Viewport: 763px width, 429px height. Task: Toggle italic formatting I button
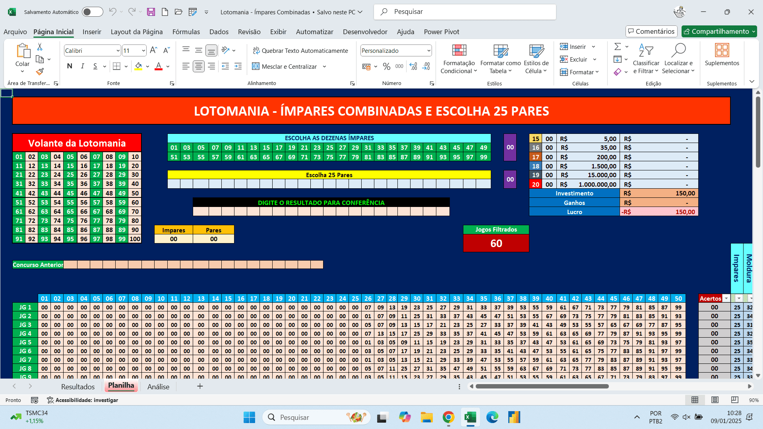pyautogui.click(x=83, y=66)
